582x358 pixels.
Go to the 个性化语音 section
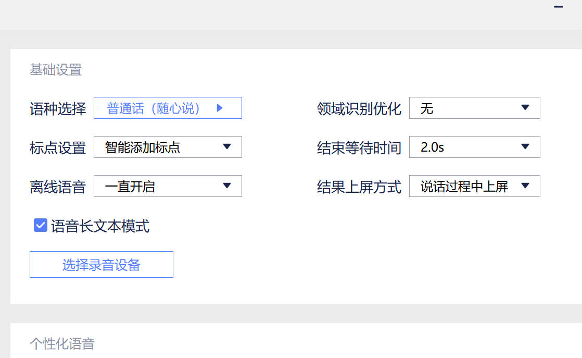tap(62, 344)
